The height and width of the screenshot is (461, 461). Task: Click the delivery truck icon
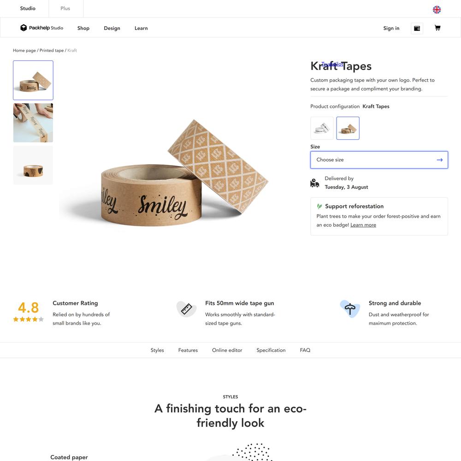click(x=314, y=183)
